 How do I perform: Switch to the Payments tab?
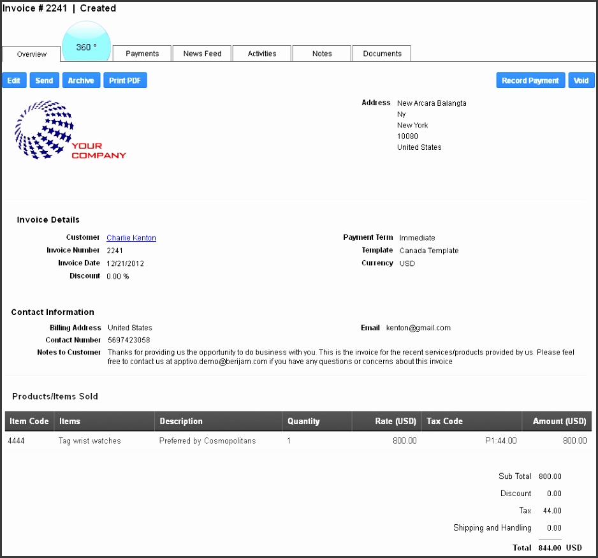(142, 54)
